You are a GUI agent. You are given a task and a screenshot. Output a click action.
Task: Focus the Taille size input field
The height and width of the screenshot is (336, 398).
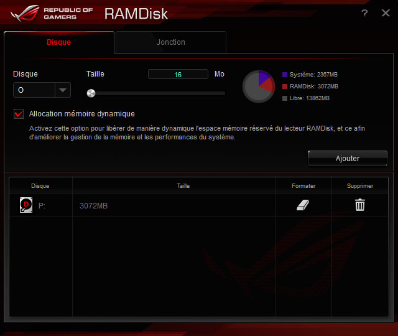178,75
